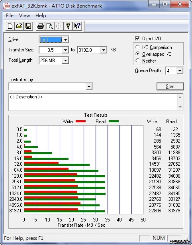
Task: Toggle the Direct I/O checkbox
Action: click(137, 38)
